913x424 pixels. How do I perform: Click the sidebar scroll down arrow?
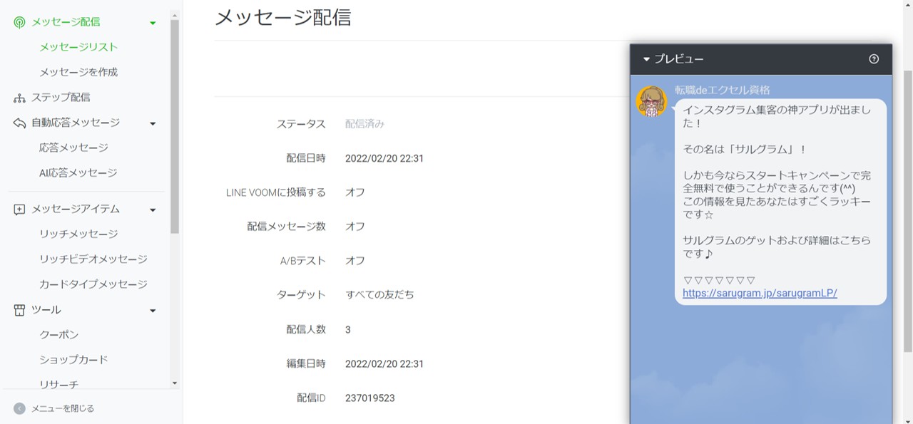click(175, 383)
